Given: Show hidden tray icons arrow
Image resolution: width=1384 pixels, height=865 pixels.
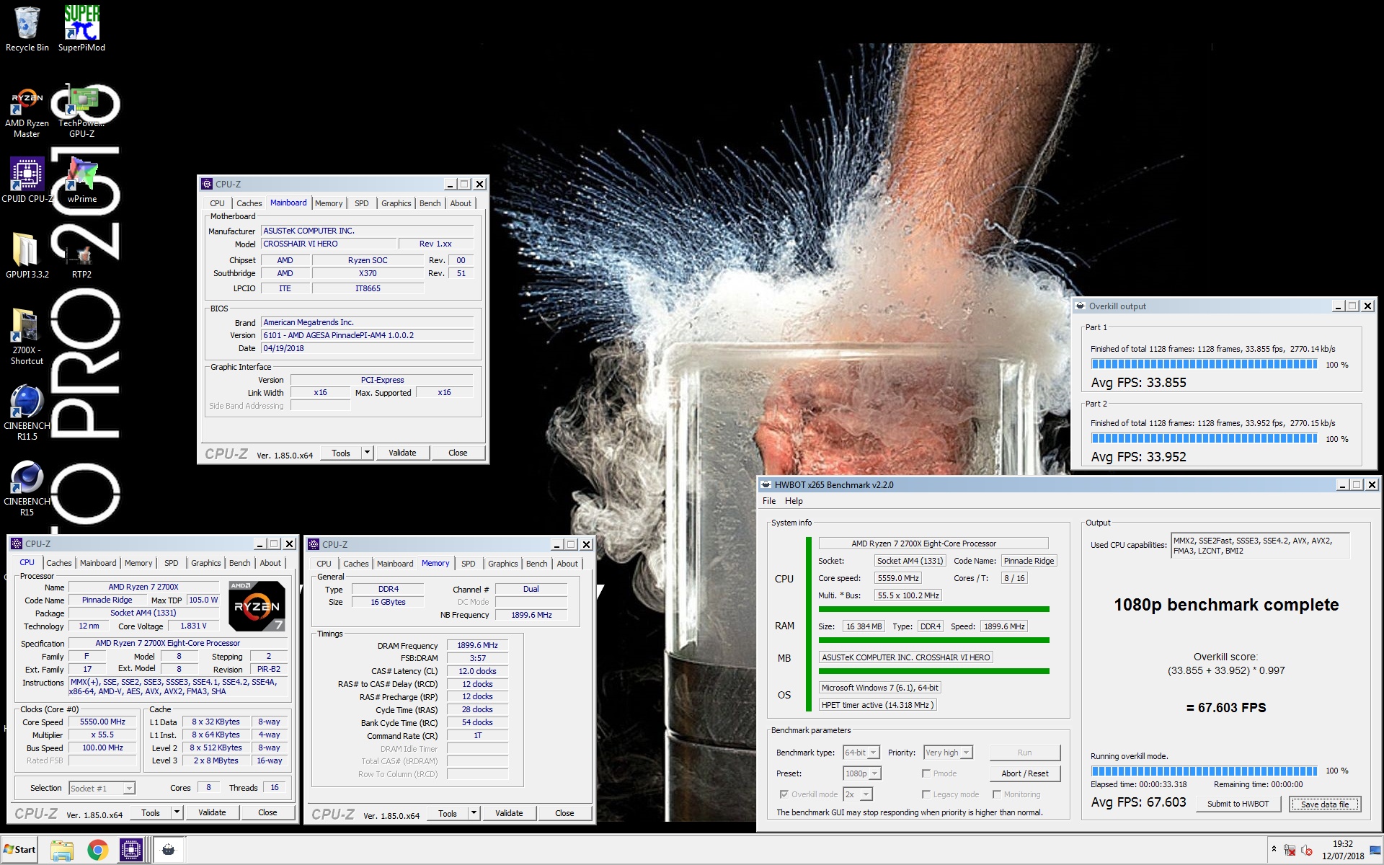Looking at the screenshot, I should [x=1274, y=850].
